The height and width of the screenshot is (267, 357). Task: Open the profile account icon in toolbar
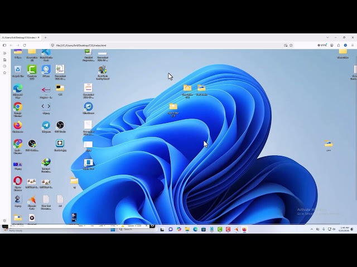coord(332,45)
